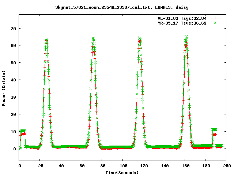The image size is (234, 176).
Task: Click the x-axis tick label 60
Action: [82, 166]
